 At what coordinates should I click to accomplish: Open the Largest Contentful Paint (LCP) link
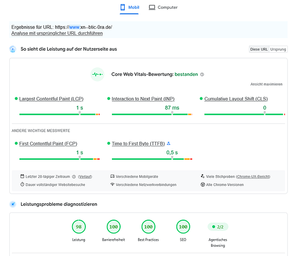tap(51, 99)
